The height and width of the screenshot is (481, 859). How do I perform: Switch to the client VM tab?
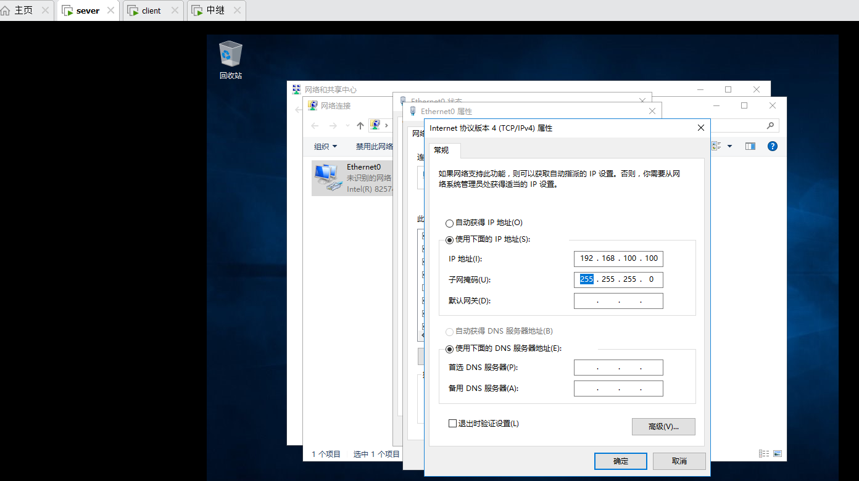coord(151,10)
